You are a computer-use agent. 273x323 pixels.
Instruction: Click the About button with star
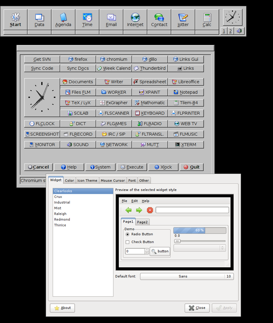63,308
